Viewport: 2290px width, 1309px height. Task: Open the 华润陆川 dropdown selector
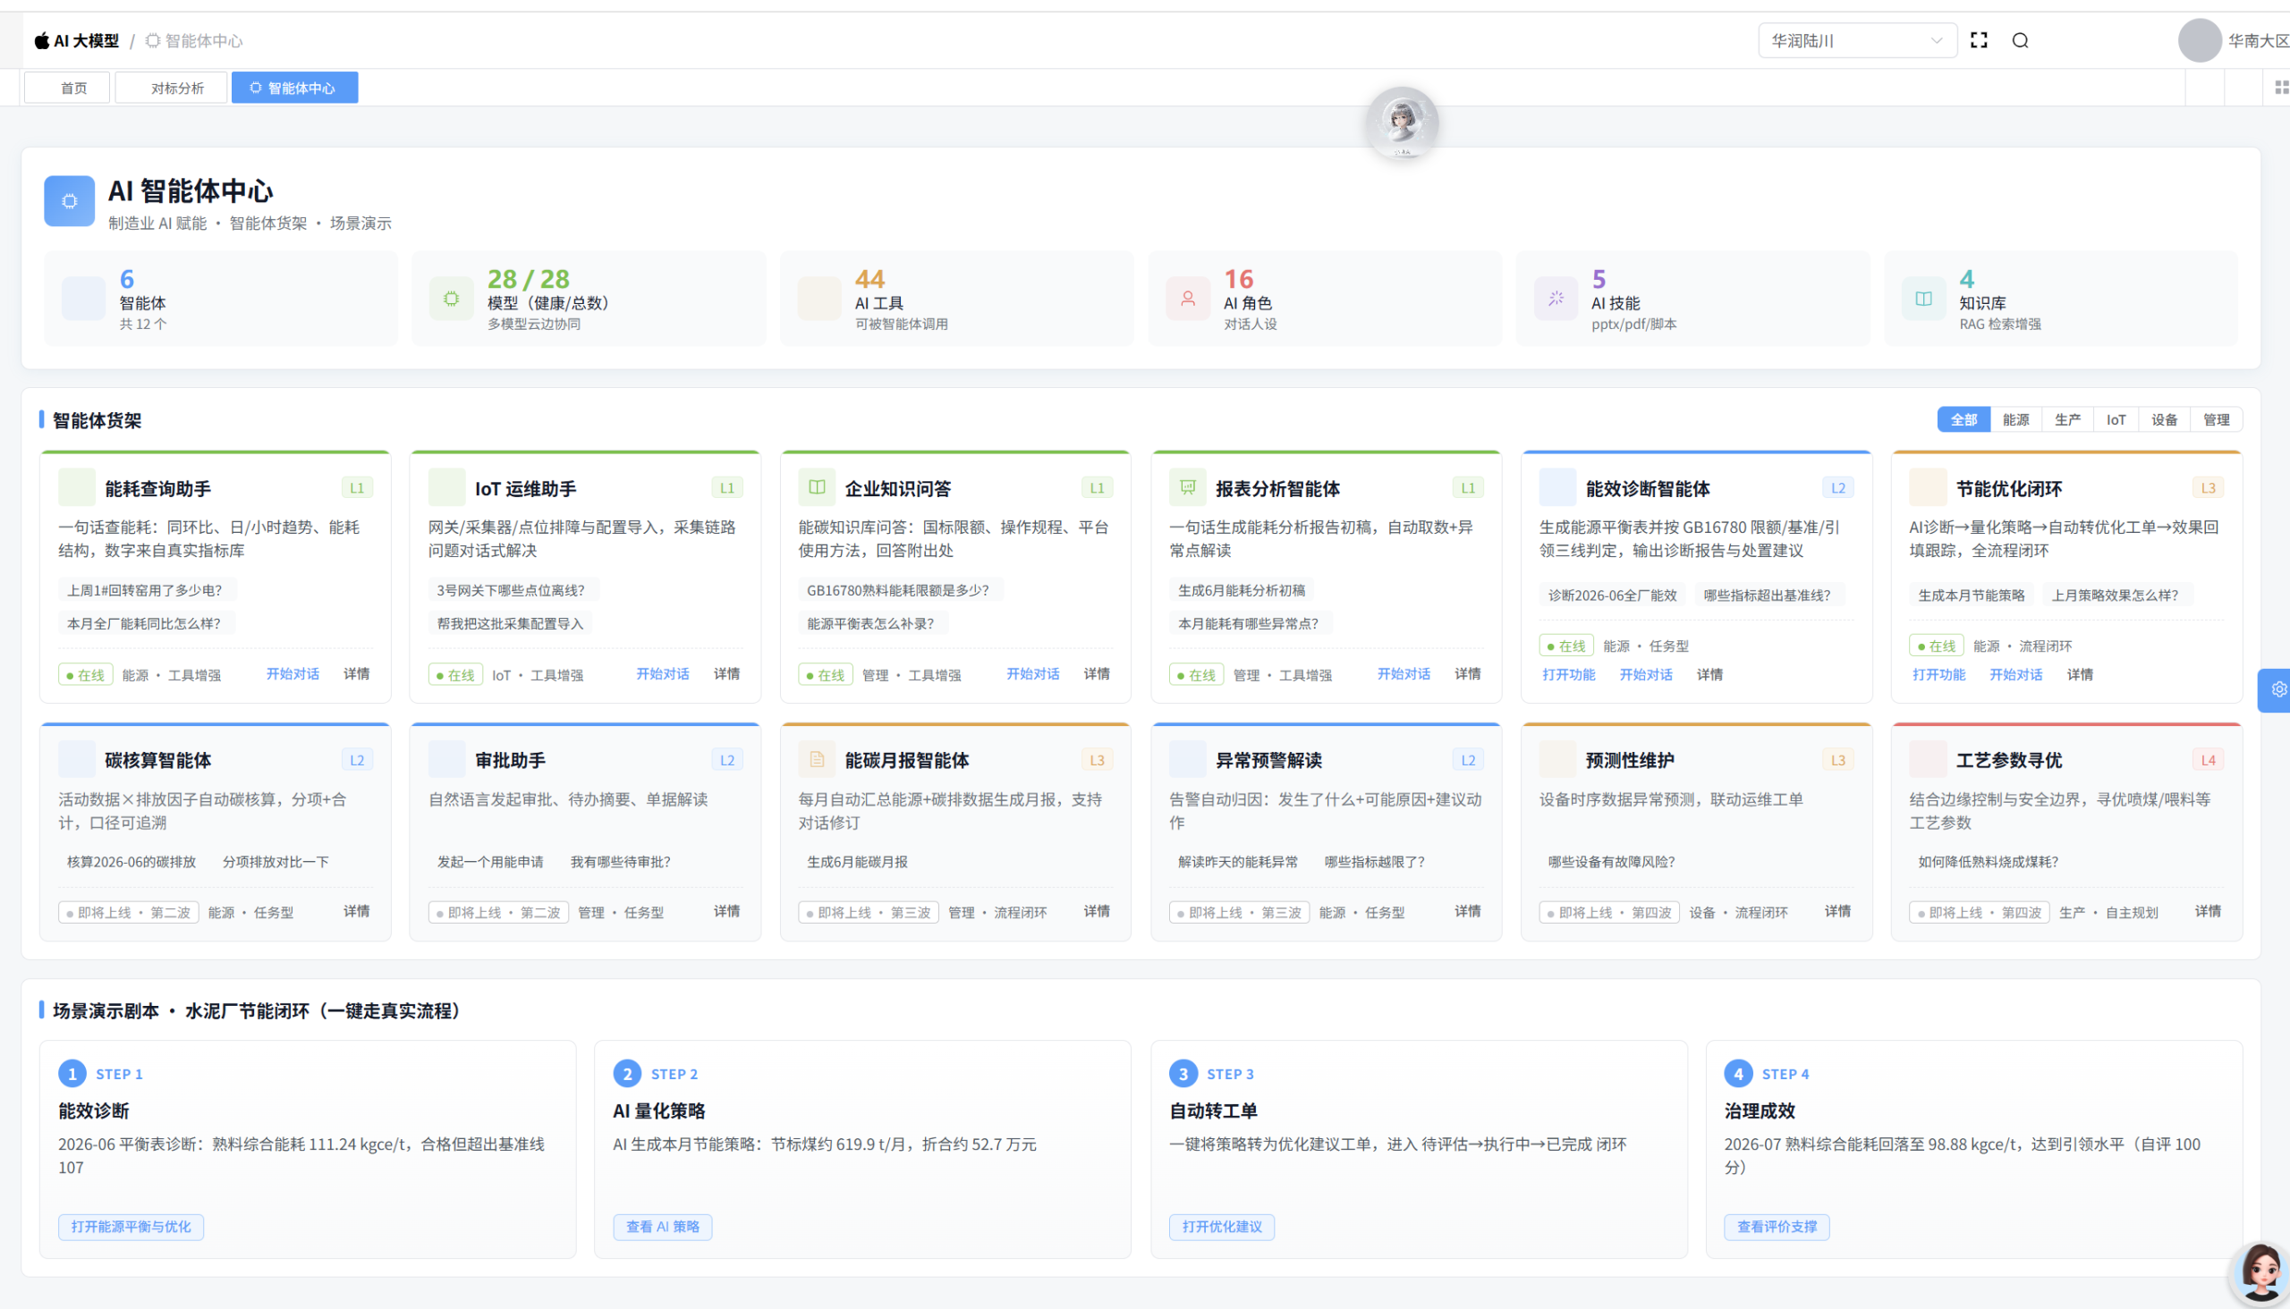(x=1856, y=40)
